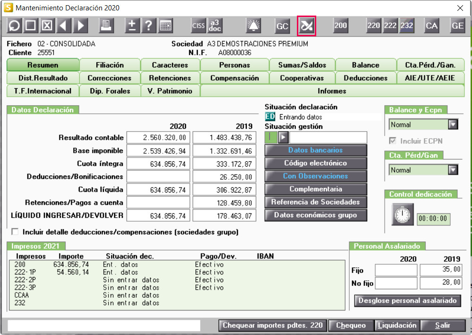Click the printer icon in toolbar

107,26
